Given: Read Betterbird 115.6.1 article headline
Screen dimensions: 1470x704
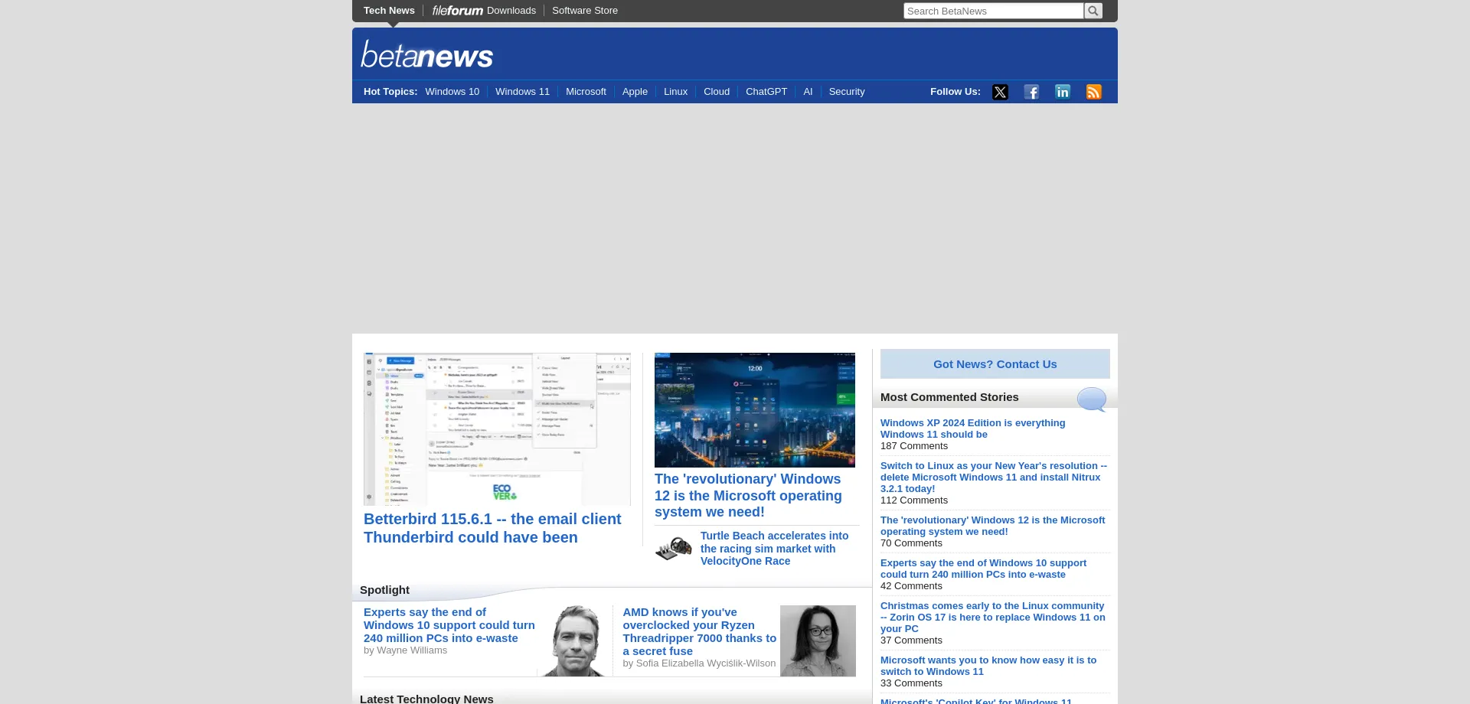Looking at the screenshot, I should (492, 528).
